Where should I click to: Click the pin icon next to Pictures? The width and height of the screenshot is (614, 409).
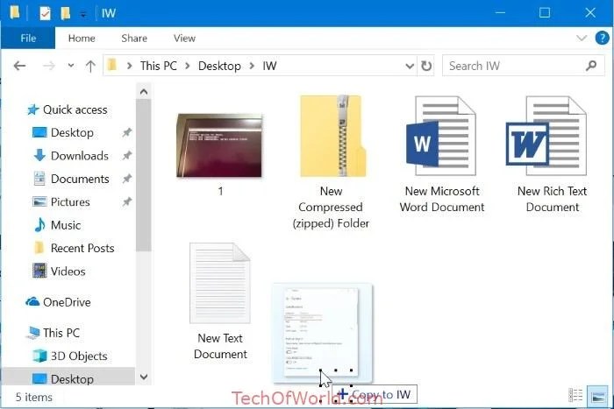126,201
